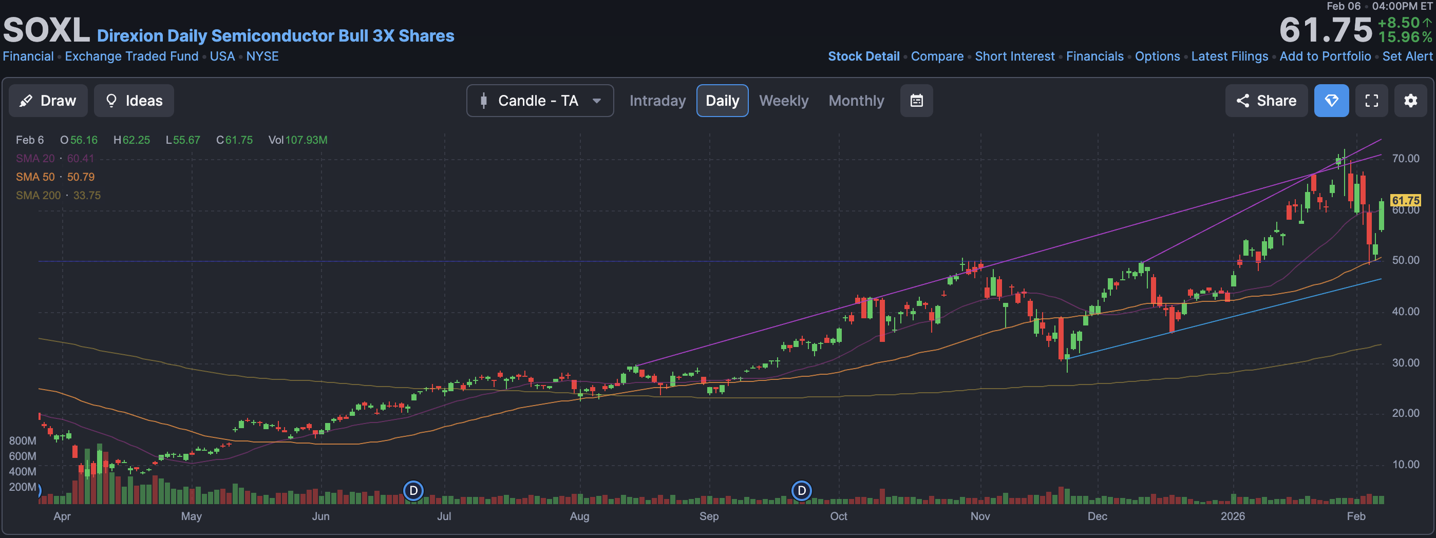
Task: Open the Draw tools
Action: coord(48,101)
